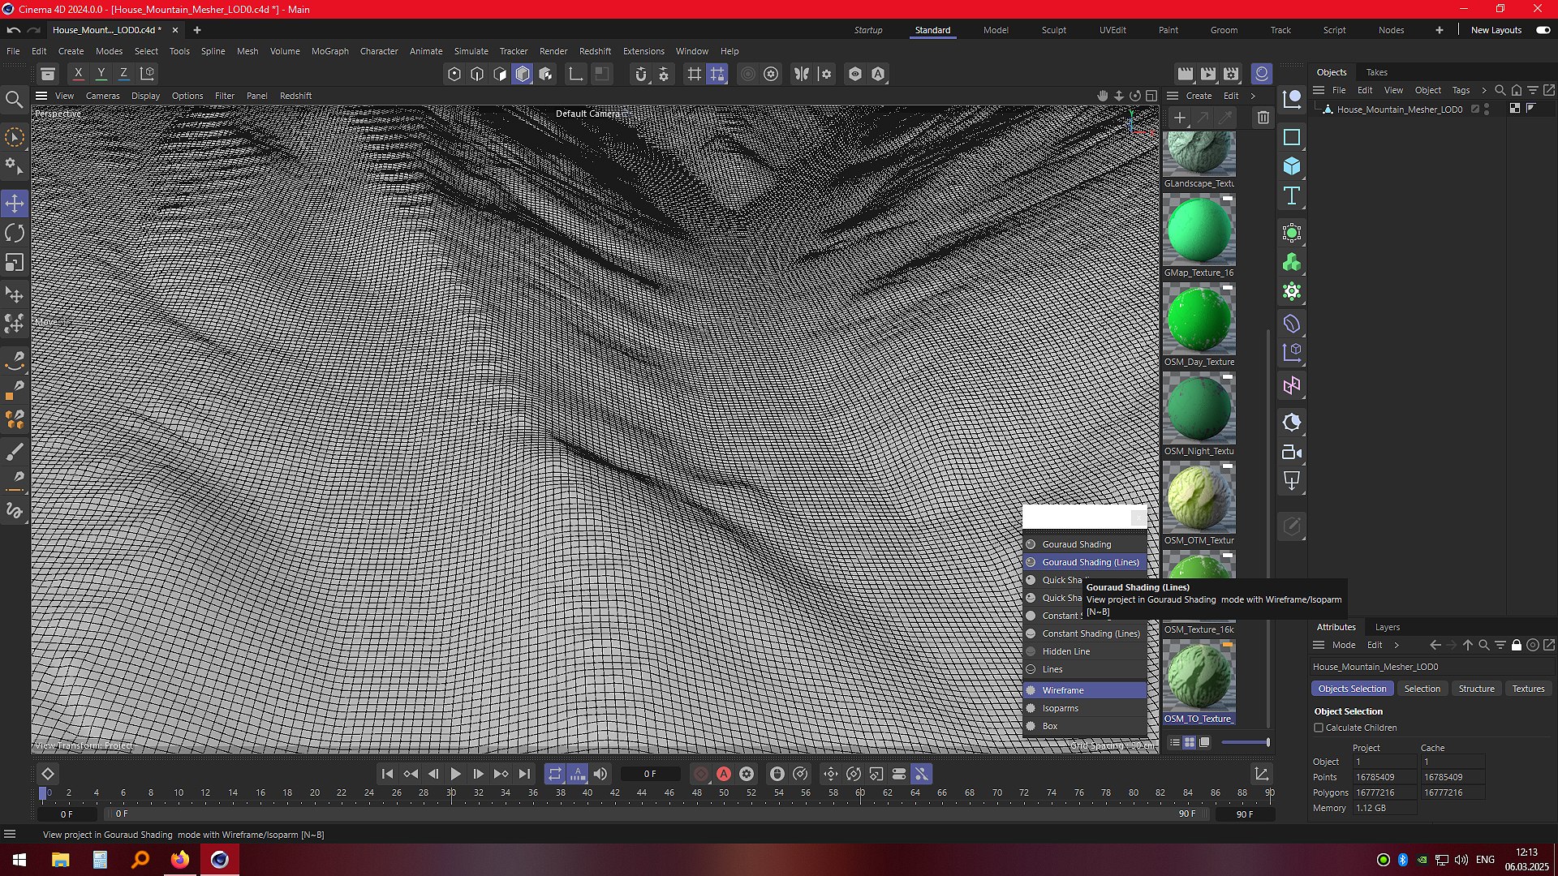Screen dimensions: 1558x876
Task: Select the OSM_Day_Texture material thumbnail
Action: coord(1199,320)
